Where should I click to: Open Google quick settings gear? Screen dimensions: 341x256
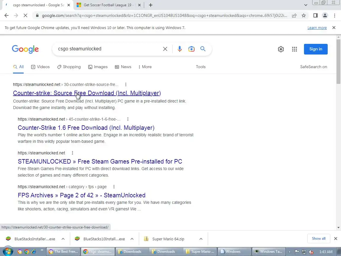tap(281, 49)
